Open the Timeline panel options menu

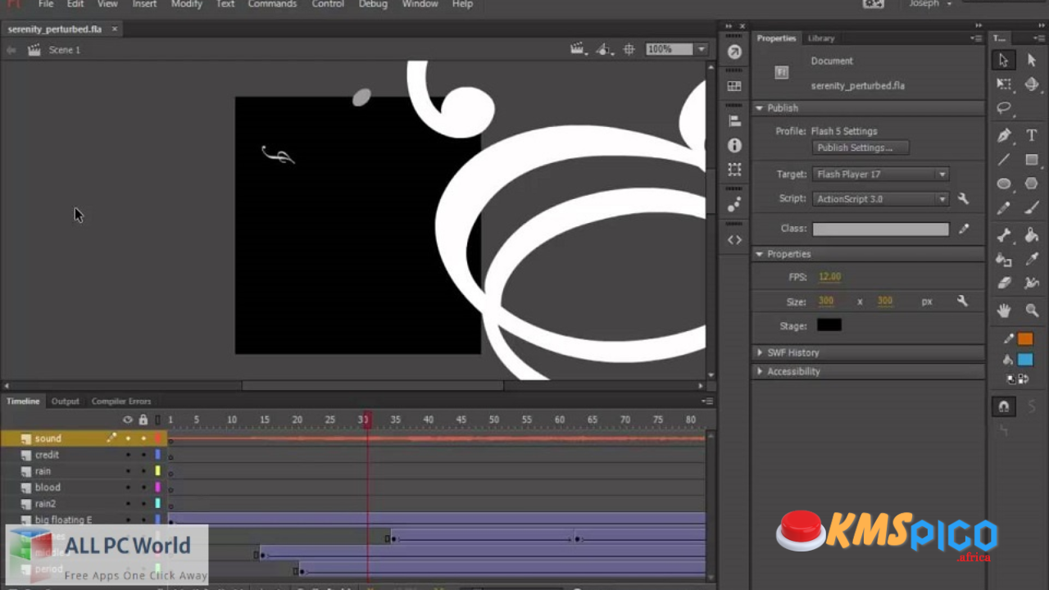(x=708, y=402)
